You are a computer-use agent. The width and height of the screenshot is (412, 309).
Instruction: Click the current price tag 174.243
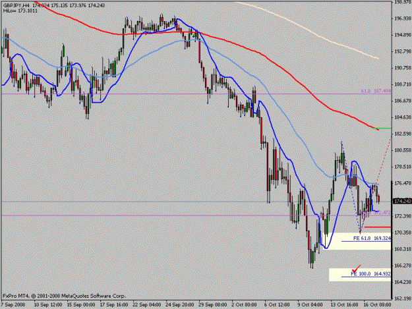point(402,201)
